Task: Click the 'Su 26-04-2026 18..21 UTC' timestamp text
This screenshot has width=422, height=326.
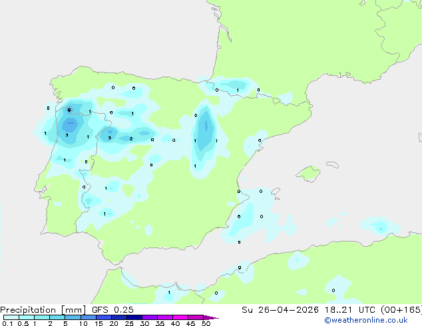Action: click(308, 310)
